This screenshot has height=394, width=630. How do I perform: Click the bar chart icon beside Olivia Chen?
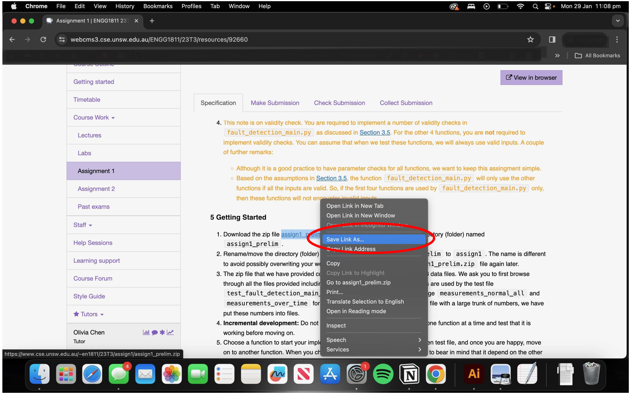pos(146,333)
